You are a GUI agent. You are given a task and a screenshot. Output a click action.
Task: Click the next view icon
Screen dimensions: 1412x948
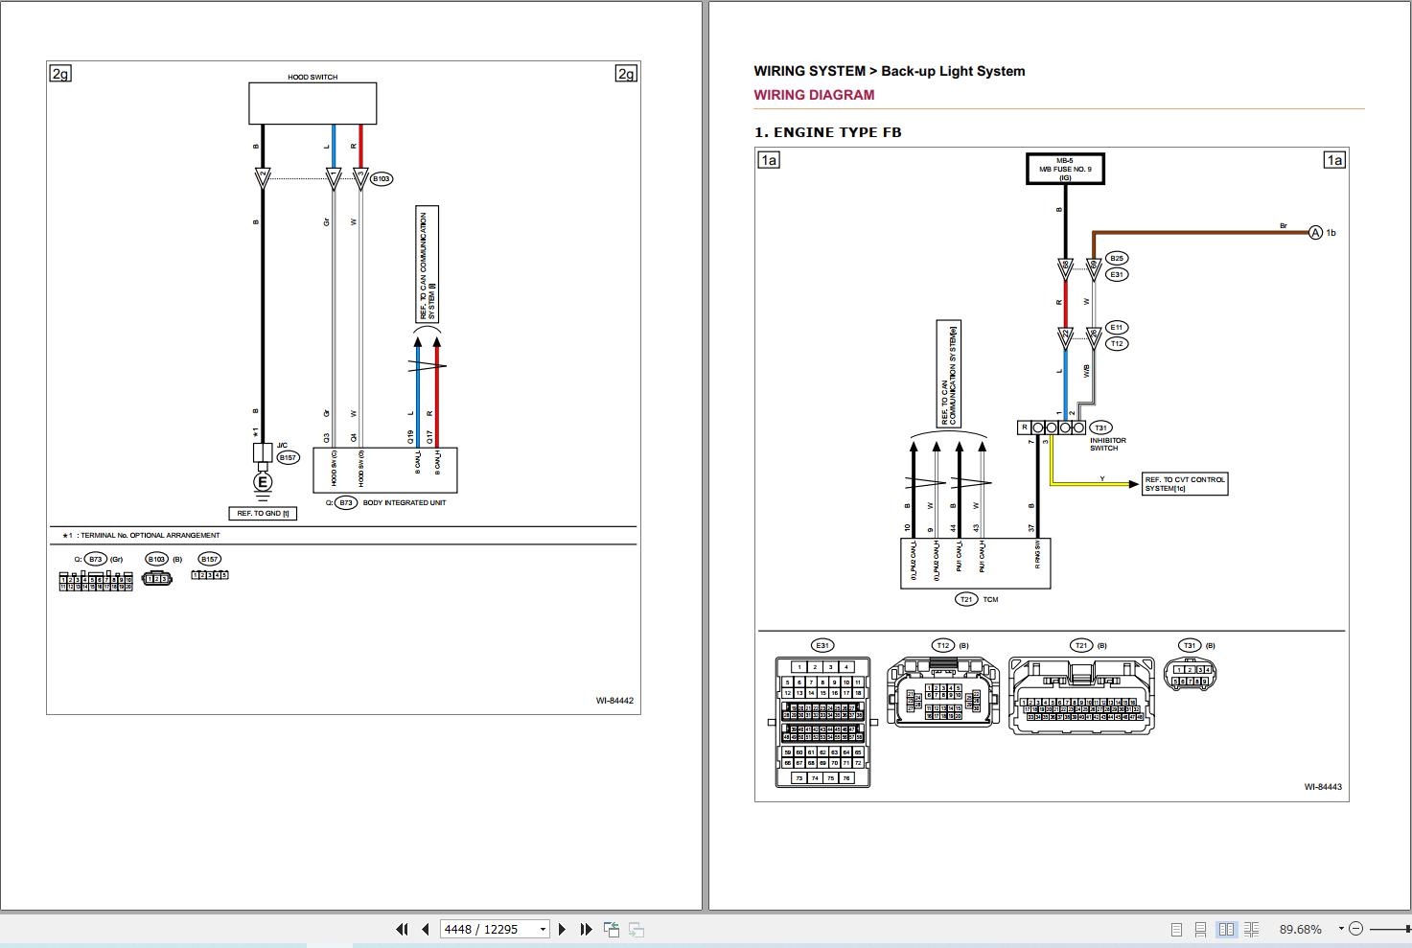pyautogui.click(x=636, y=929)
